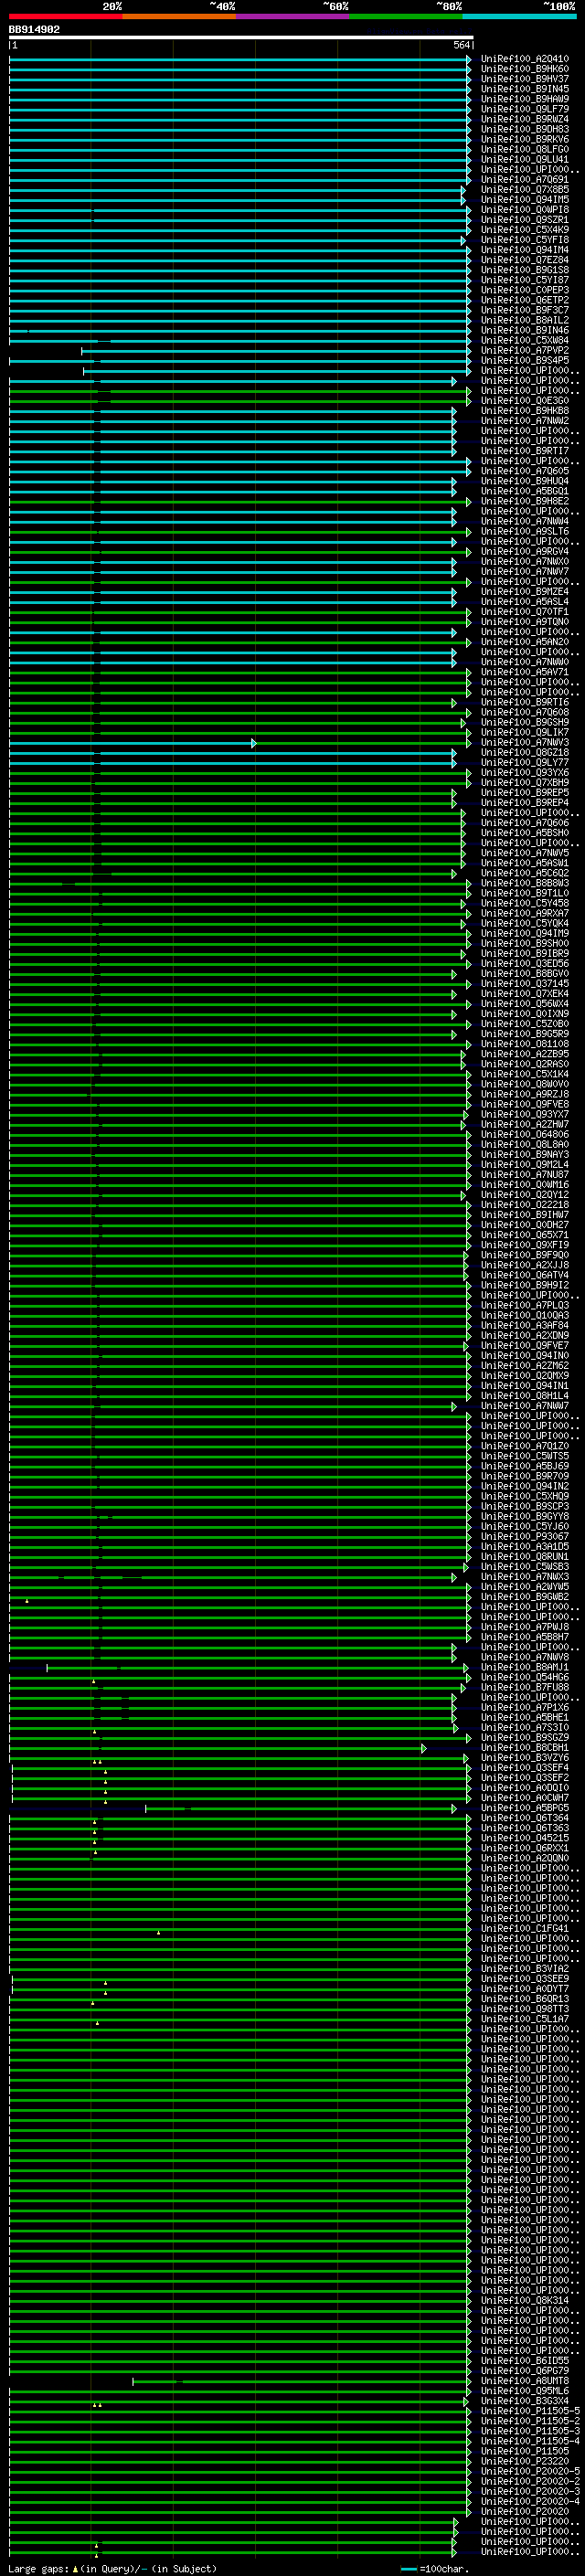
Task: Open UniRef100_B9H8E2 entry
Action: point(525,501)
